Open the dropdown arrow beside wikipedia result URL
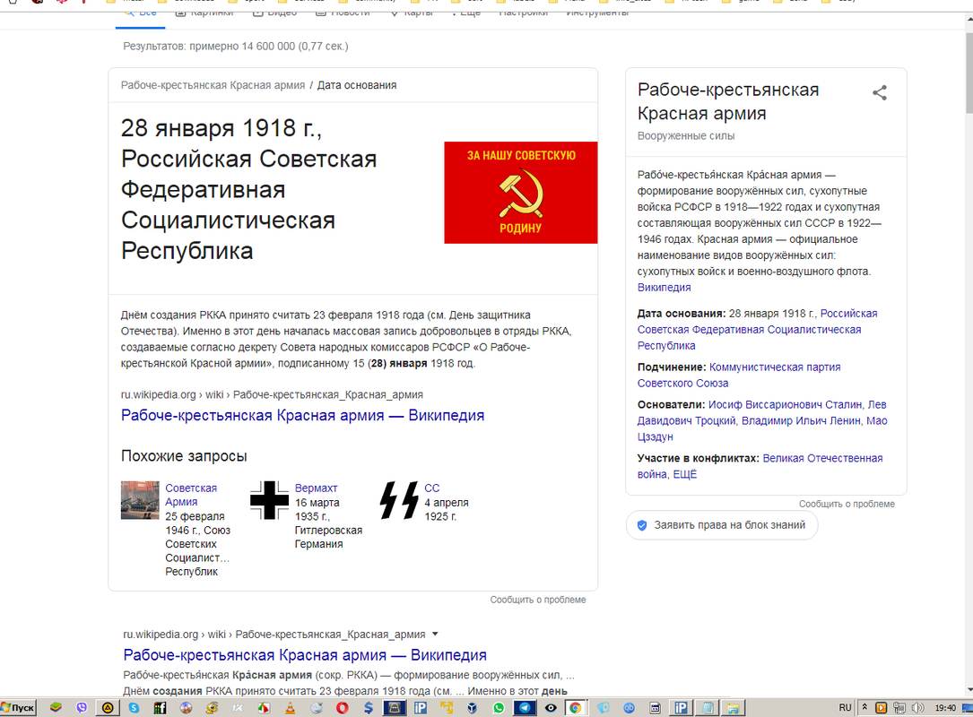Viewport: 973px width, 717px height. [435, 634]
